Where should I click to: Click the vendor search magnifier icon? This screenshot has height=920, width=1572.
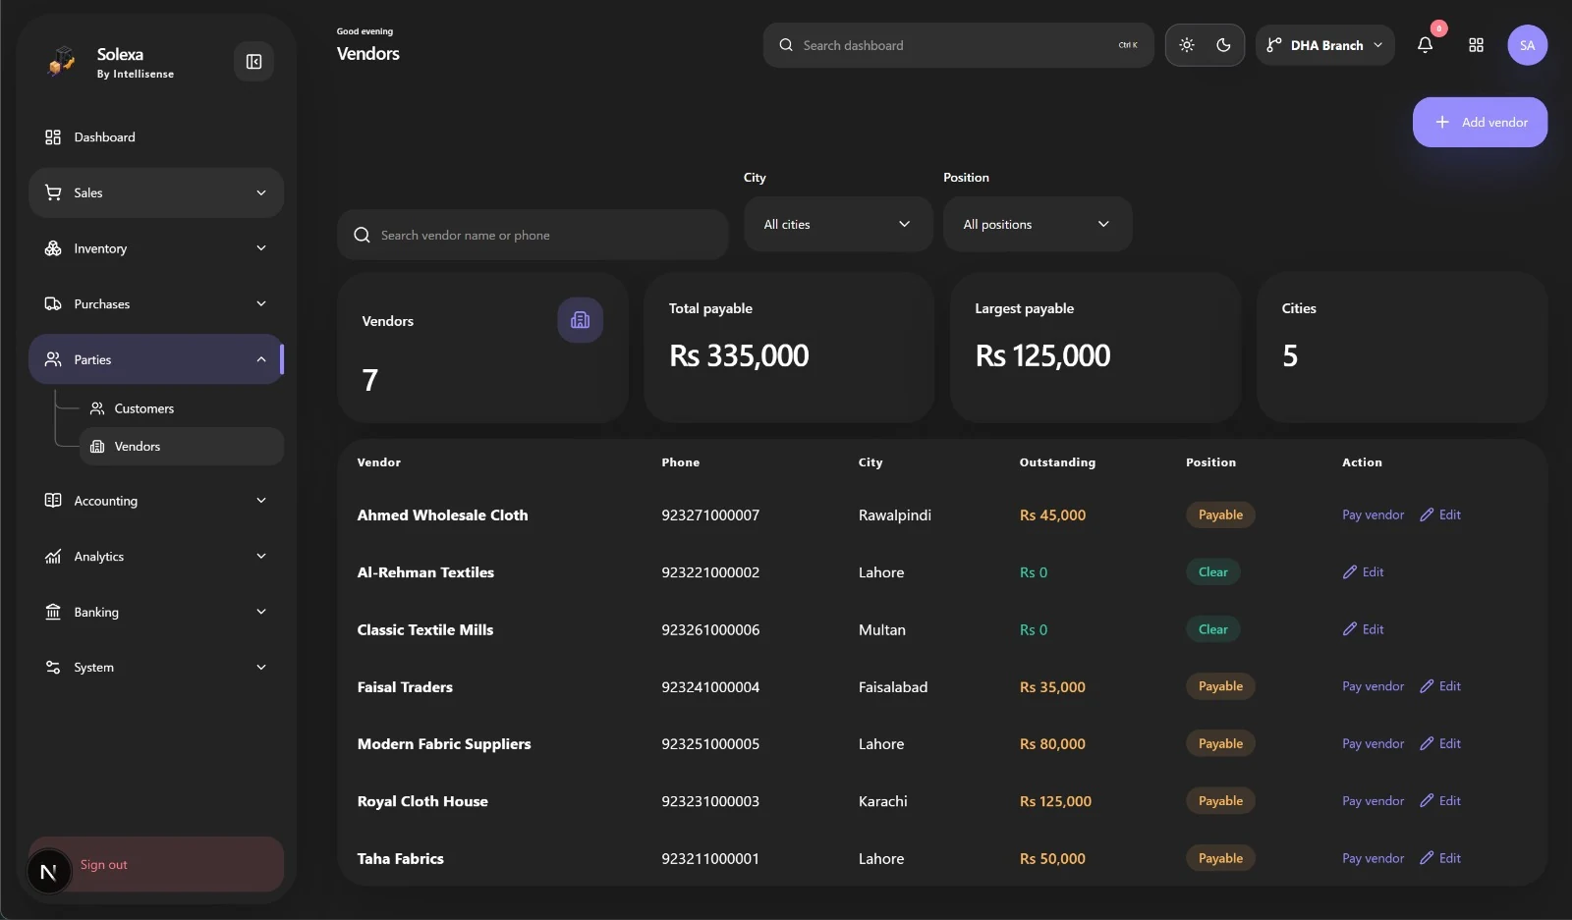[362, 235]
